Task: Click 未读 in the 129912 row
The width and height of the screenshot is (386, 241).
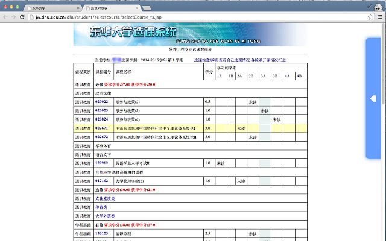Action: tap(221, 163)
